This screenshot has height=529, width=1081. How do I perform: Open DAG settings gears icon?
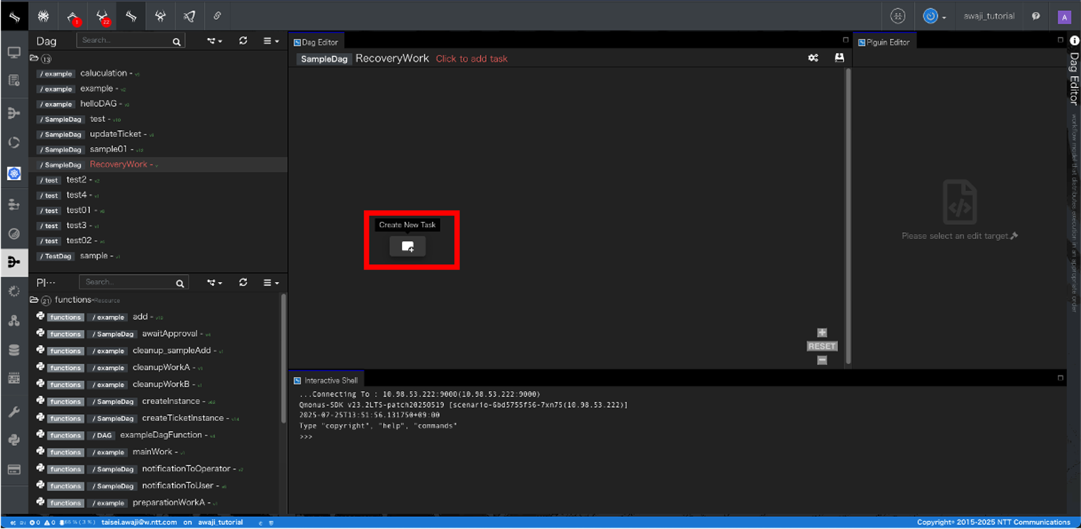pyautogui.click(x=813, y=58)
